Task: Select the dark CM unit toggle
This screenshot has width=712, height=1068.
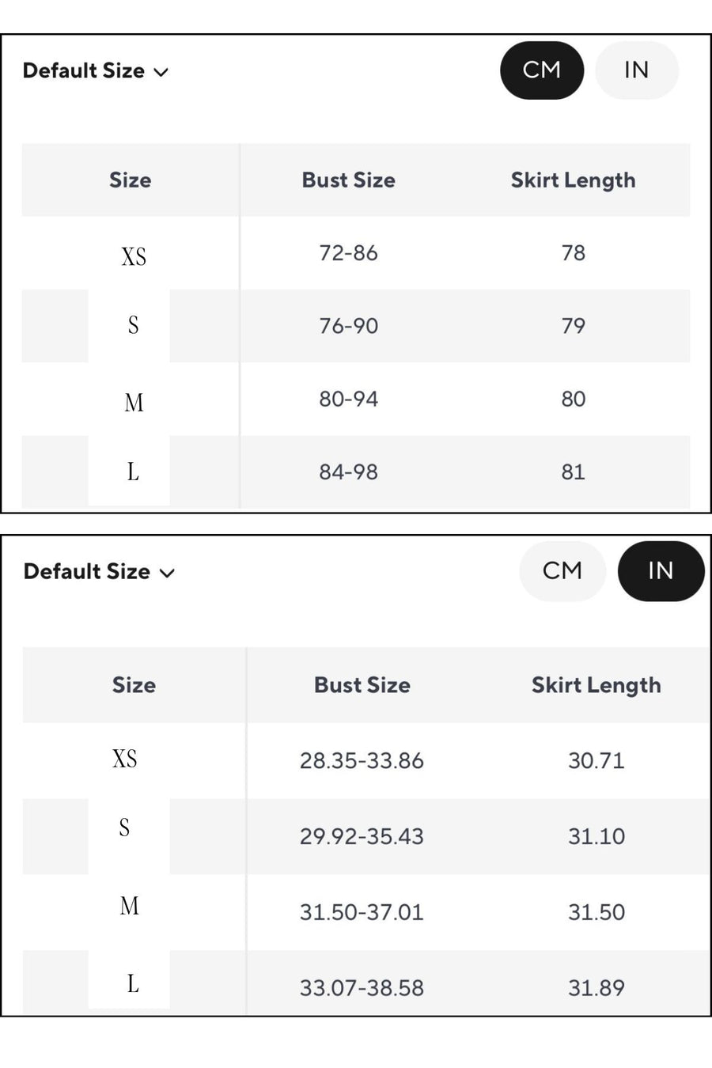Action: point(542,70)
